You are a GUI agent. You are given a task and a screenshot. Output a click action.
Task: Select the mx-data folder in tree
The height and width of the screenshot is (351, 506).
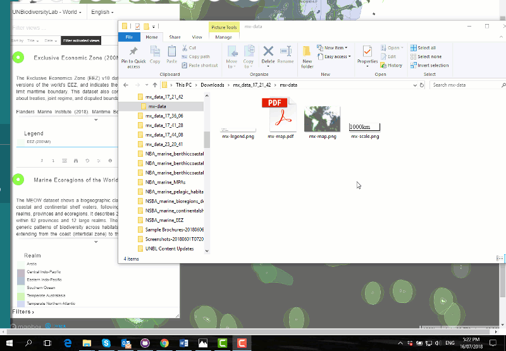tap(161, 106)
